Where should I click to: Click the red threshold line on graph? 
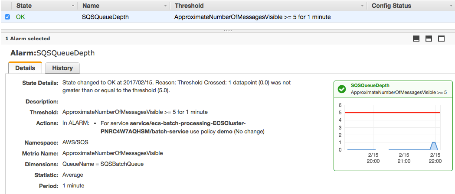(392, 112)
